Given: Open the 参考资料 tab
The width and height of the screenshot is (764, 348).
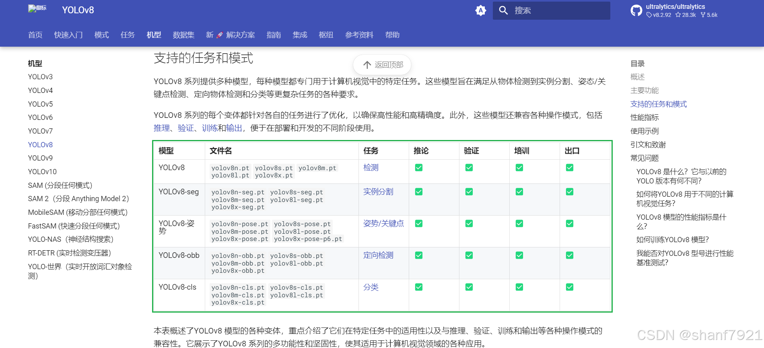Looking at the screenshot, I should click(359, 35).
